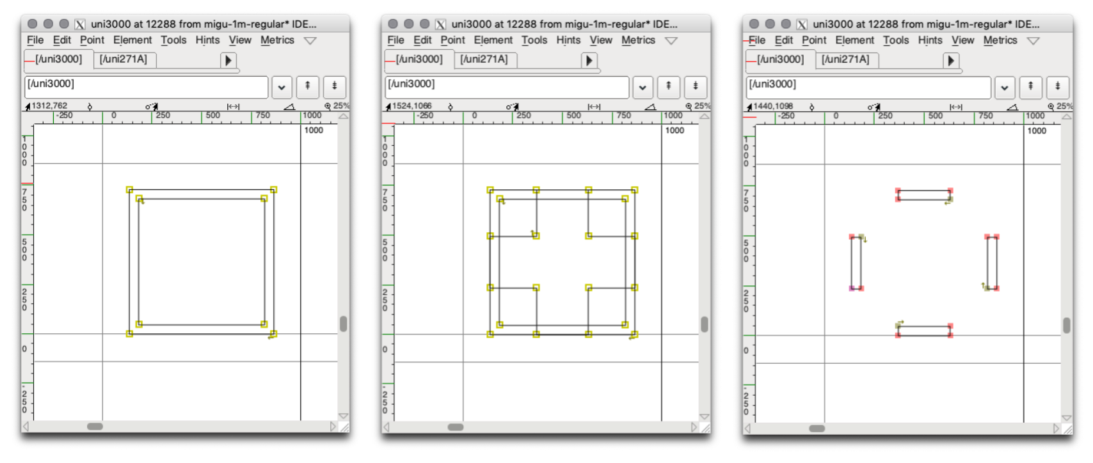Open the Edit menu in the right window

pyautogui.click(x=784, y=40)
